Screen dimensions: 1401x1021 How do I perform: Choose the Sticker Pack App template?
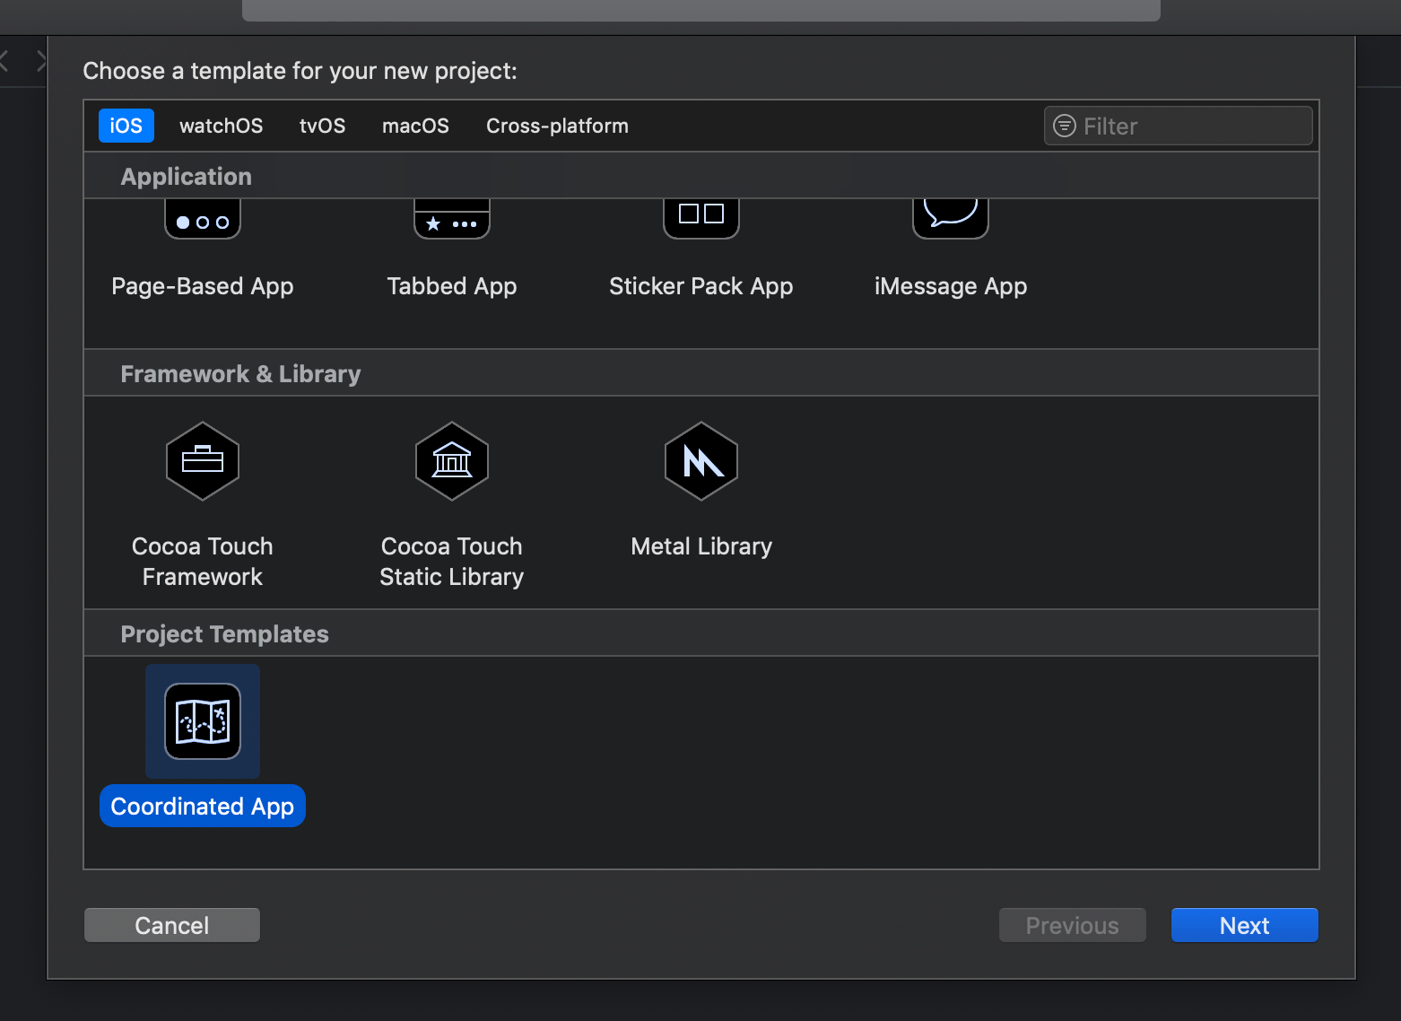tap(700, 215)
